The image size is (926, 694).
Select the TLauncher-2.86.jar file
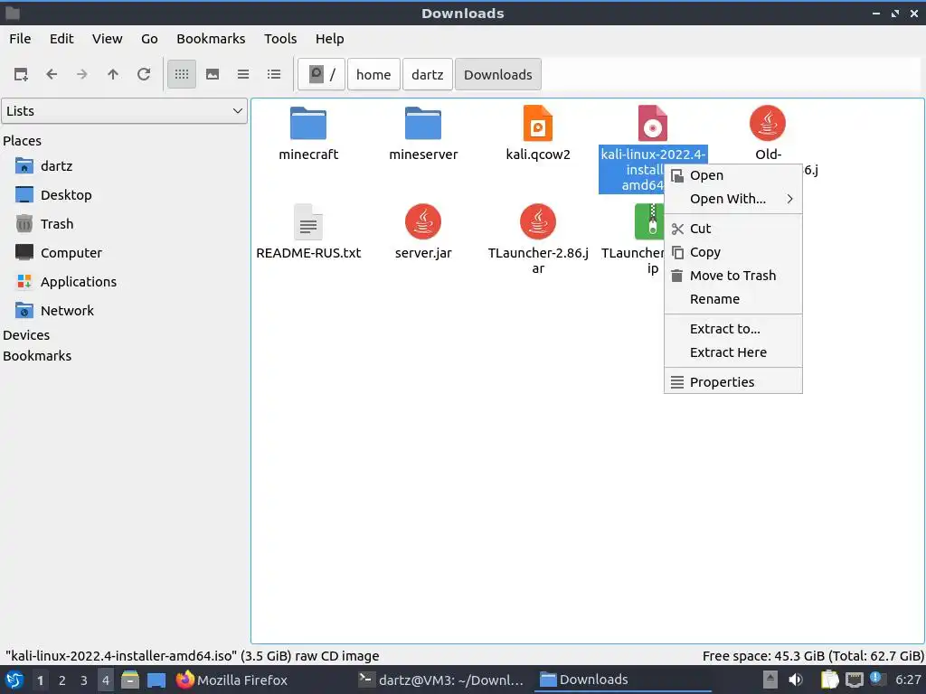[537, 222]
